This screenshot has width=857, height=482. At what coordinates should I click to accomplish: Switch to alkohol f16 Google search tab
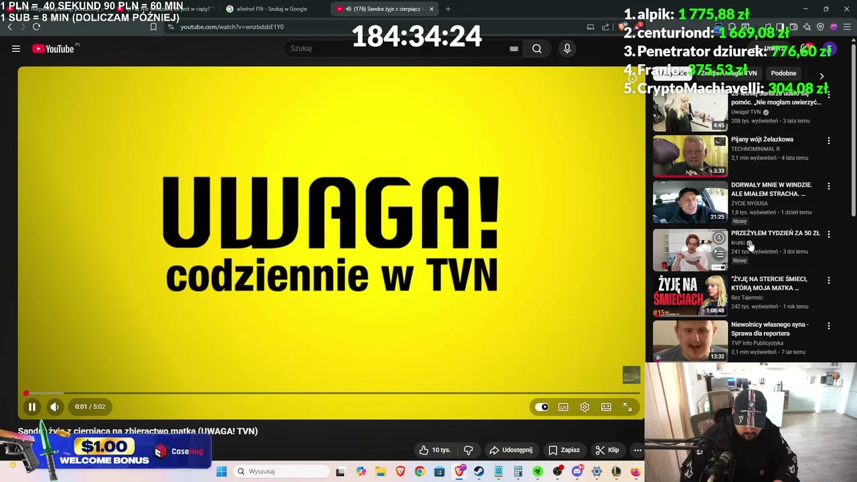click(272, 9)
